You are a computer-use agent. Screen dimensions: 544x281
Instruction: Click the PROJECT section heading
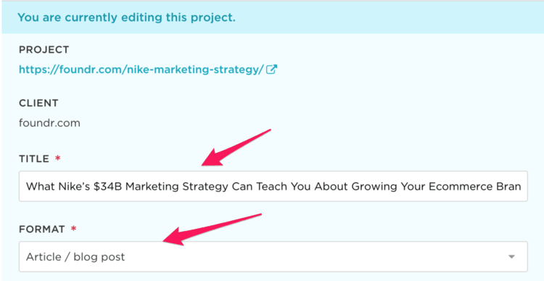point(44,50)
